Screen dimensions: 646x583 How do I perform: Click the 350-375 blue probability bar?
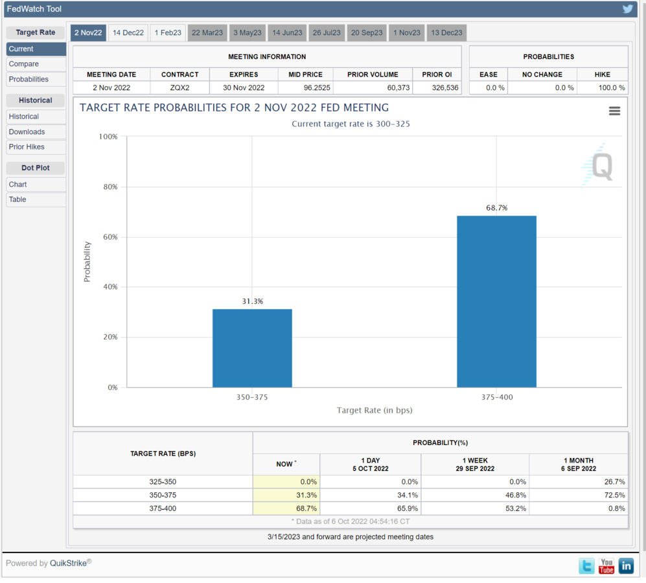click(x=252, y=348)
